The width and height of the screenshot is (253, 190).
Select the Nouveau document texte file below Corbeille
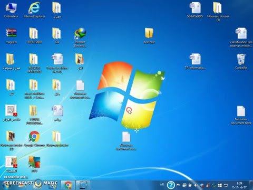tap(241, 115)
